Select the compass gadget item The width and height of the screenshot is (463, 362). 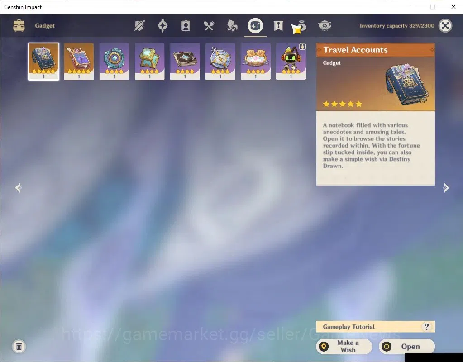220,62
